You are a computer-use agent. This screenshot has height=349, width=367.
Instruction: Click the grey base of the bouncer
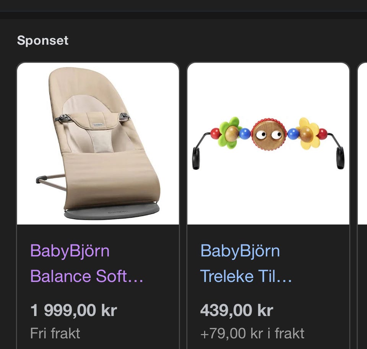coord(112,211)
